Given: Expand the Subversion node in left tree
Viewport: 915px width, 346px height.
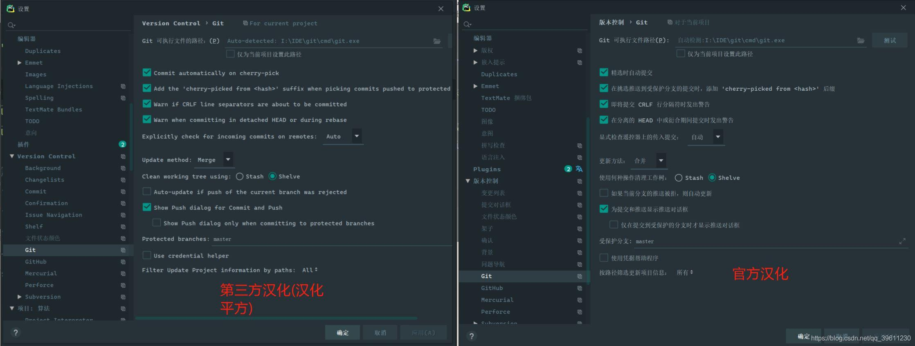Looking at the screenshot, I should pyautogui.click(x=19, y=297).
